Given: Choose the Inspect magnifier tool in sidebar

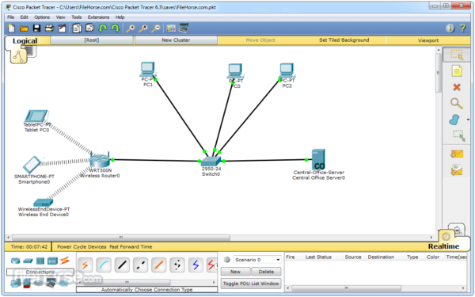Looking at the screenshot, I should [457, 103].
